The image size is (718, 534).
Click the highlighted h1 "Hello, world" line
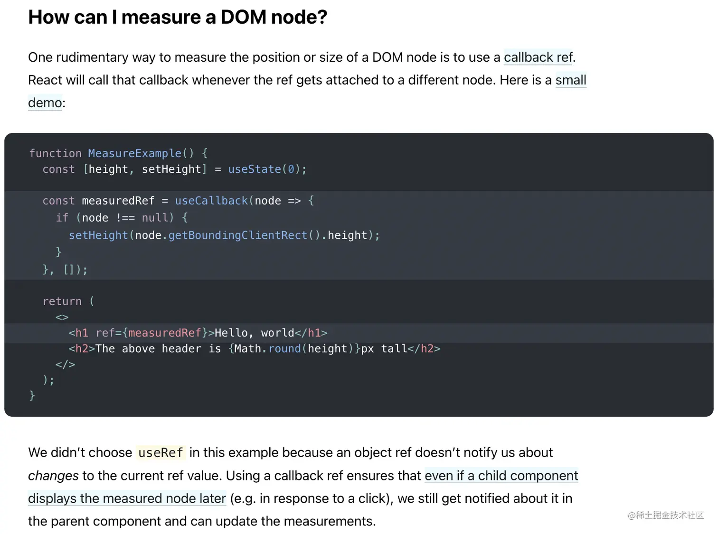[198, 333]
